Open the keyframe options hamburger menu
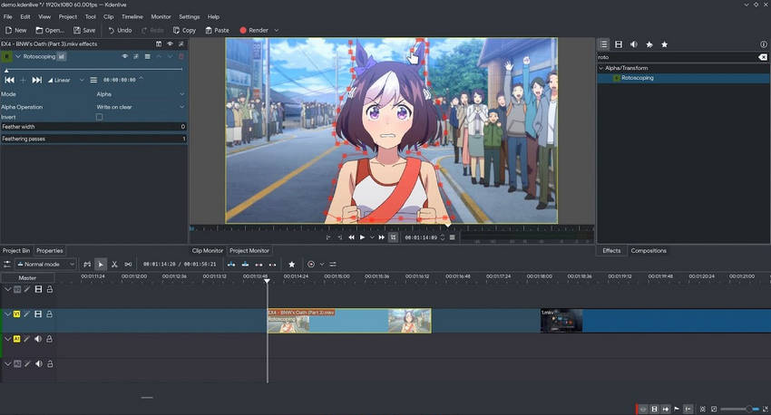Image resolution: width=771 pixels, height=415 pixels. [93, 80]
